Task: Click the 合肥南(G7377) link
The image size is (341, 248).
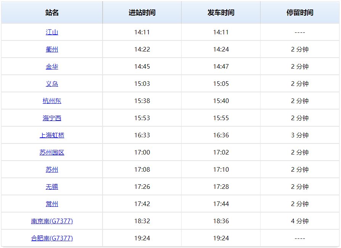Action: (x=52, y=238)
